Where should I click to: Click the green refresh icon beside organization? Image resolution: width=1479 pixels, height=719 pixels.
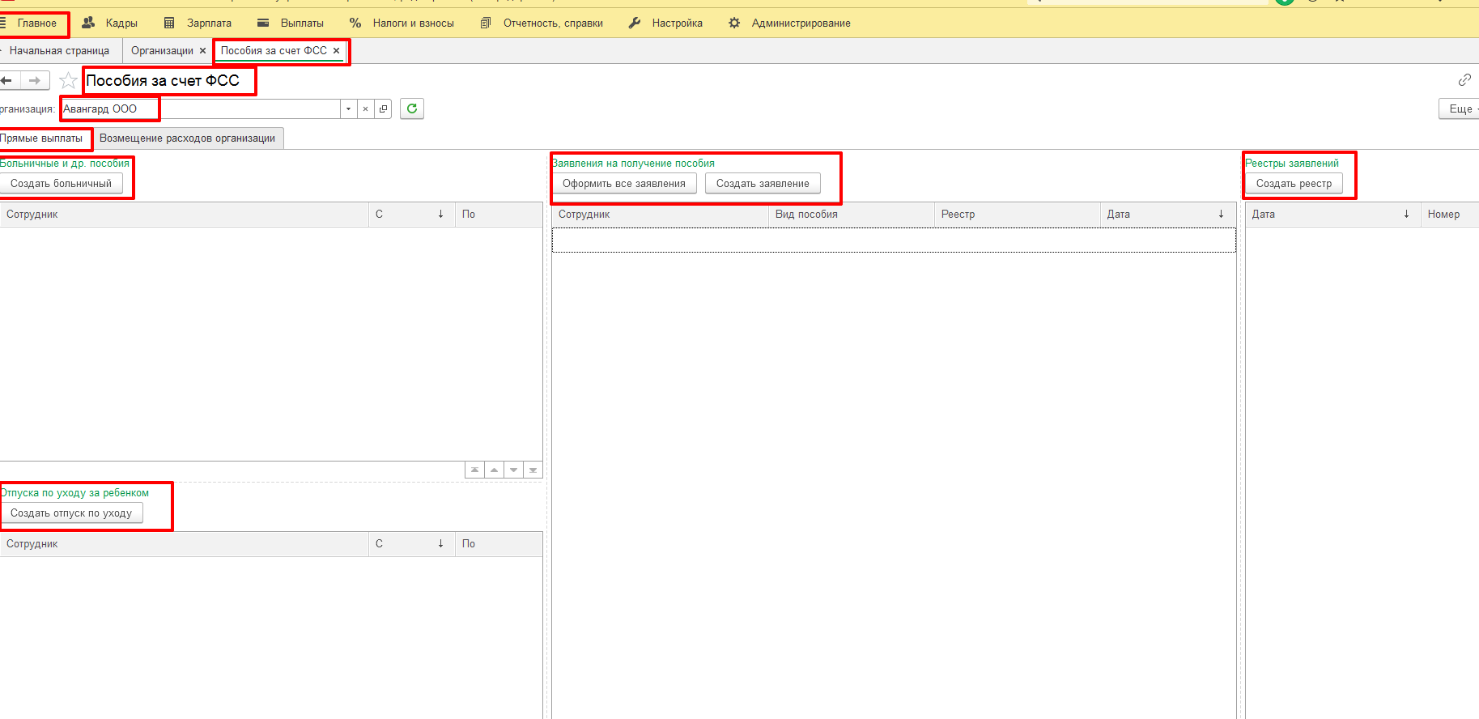pos(412,108)
